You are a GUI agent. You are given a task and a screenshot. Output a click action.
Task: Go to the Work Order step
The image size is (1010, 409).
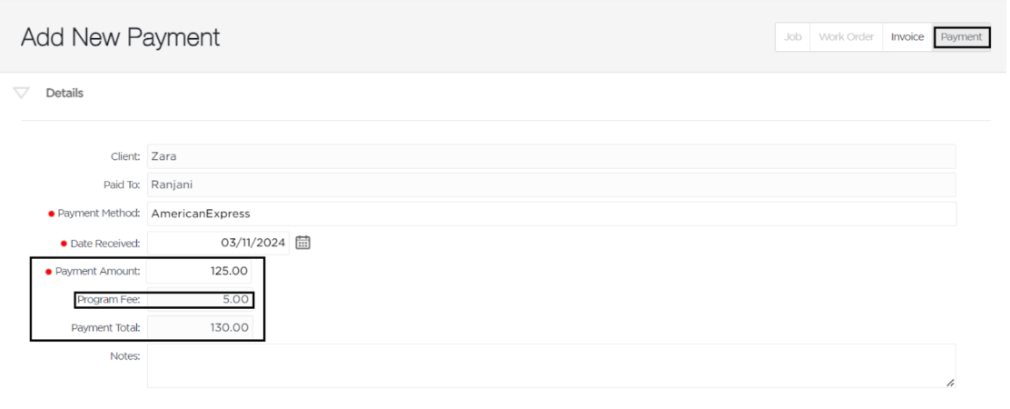tap(846, 37)
